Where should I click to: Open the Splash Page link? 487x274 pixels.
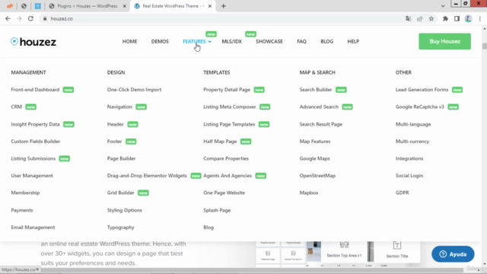pyautogui.click(x=217, y=210)
